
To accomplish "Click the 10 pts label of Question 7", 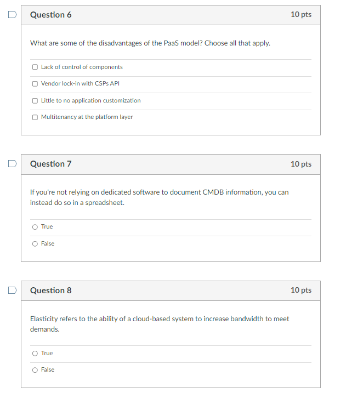I will [300, 164].
